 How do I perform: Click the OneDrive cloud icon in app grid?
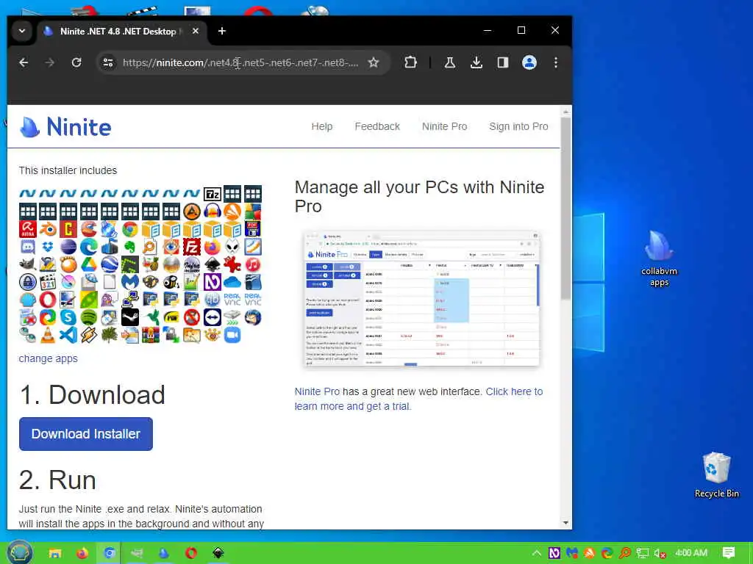(232, 282)
